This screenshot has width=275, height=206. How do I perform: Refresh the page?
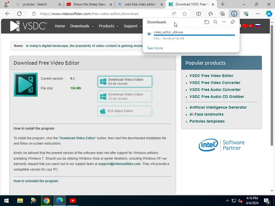19,14
